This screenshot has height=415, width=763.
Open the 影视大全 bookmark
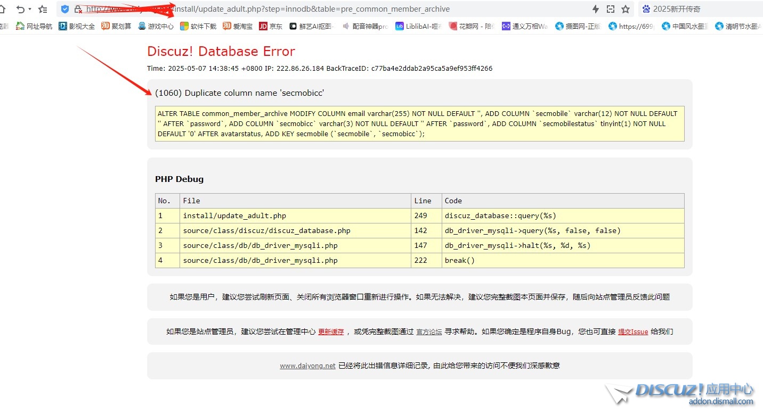click(x=77, y=26)
